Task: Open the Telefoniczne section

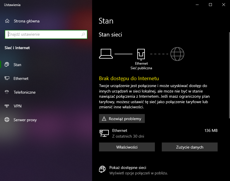Action: click(25, 92)
